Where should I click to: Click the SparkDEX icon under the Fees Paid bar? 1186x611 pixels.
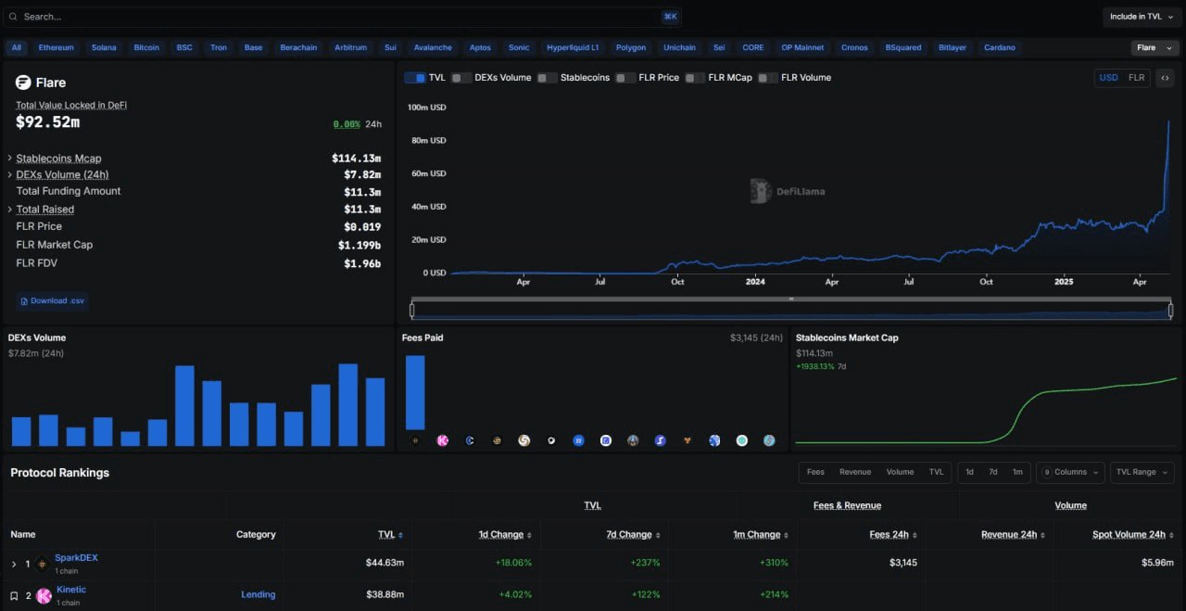click(x=415, y=440)
